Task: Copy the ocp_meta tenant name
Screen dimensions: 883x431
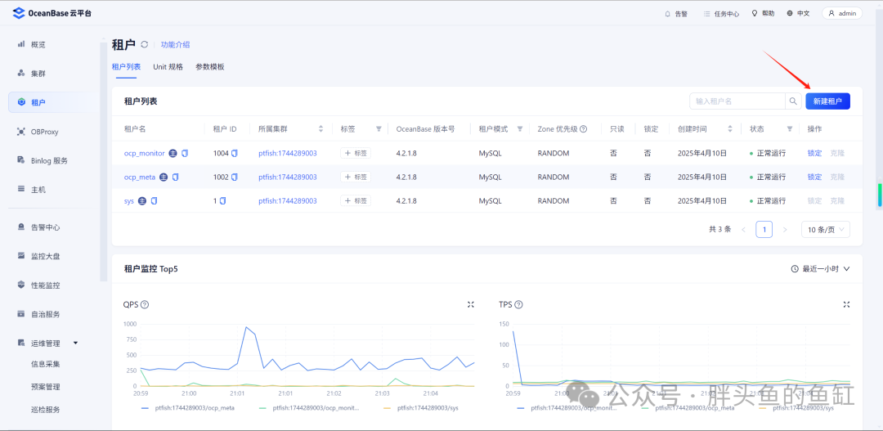Action: [175, 177]
